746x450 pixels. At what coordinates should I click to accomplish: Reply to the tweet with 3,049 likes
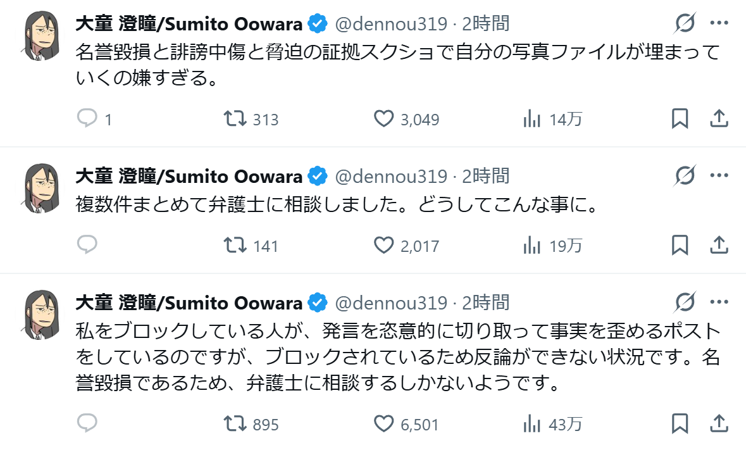point(87,118)
